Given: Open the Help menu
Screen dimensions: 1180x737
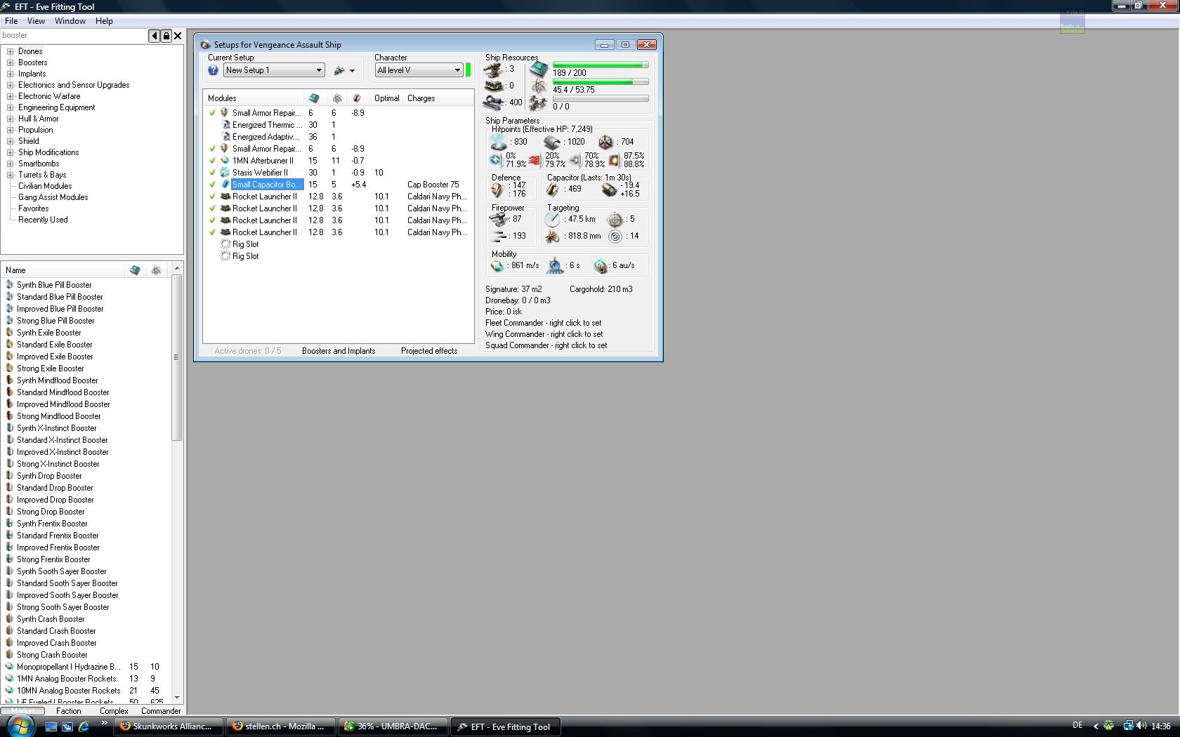Looking at the screenshot, I should click(104, 21).
